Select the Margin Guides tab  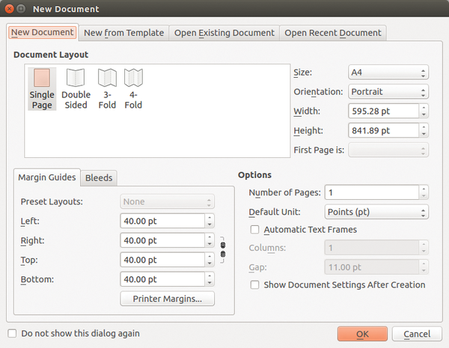point(47,177)
